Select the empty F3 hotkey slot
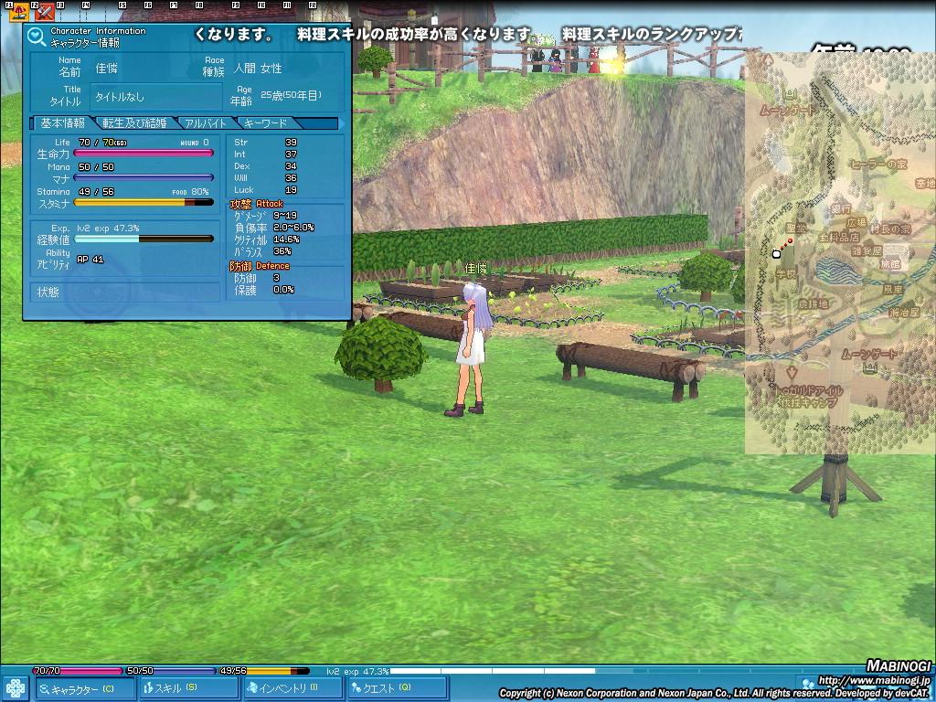 (x=69, y=12)
